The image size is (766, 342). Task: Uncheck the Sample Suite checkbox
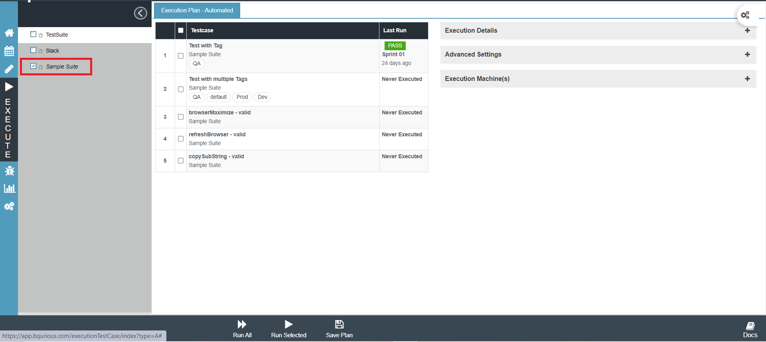pos(34,66)
